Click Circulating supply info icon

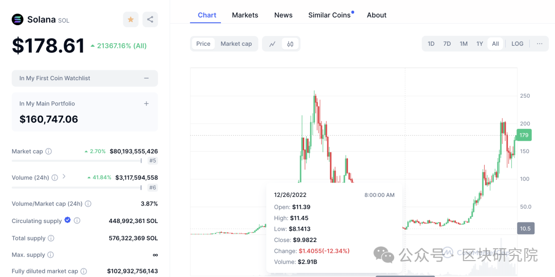point(77,221)
